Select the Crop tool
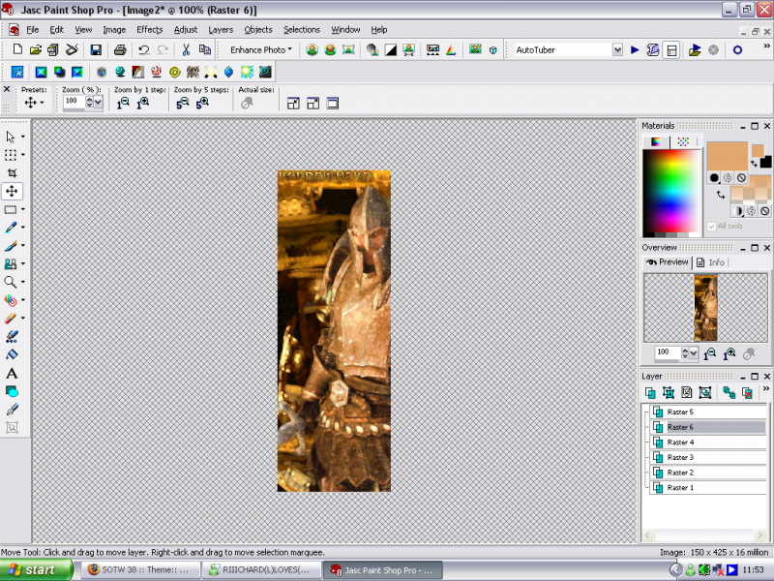Viewport: 774px width, 581px height. click(12, 173)
